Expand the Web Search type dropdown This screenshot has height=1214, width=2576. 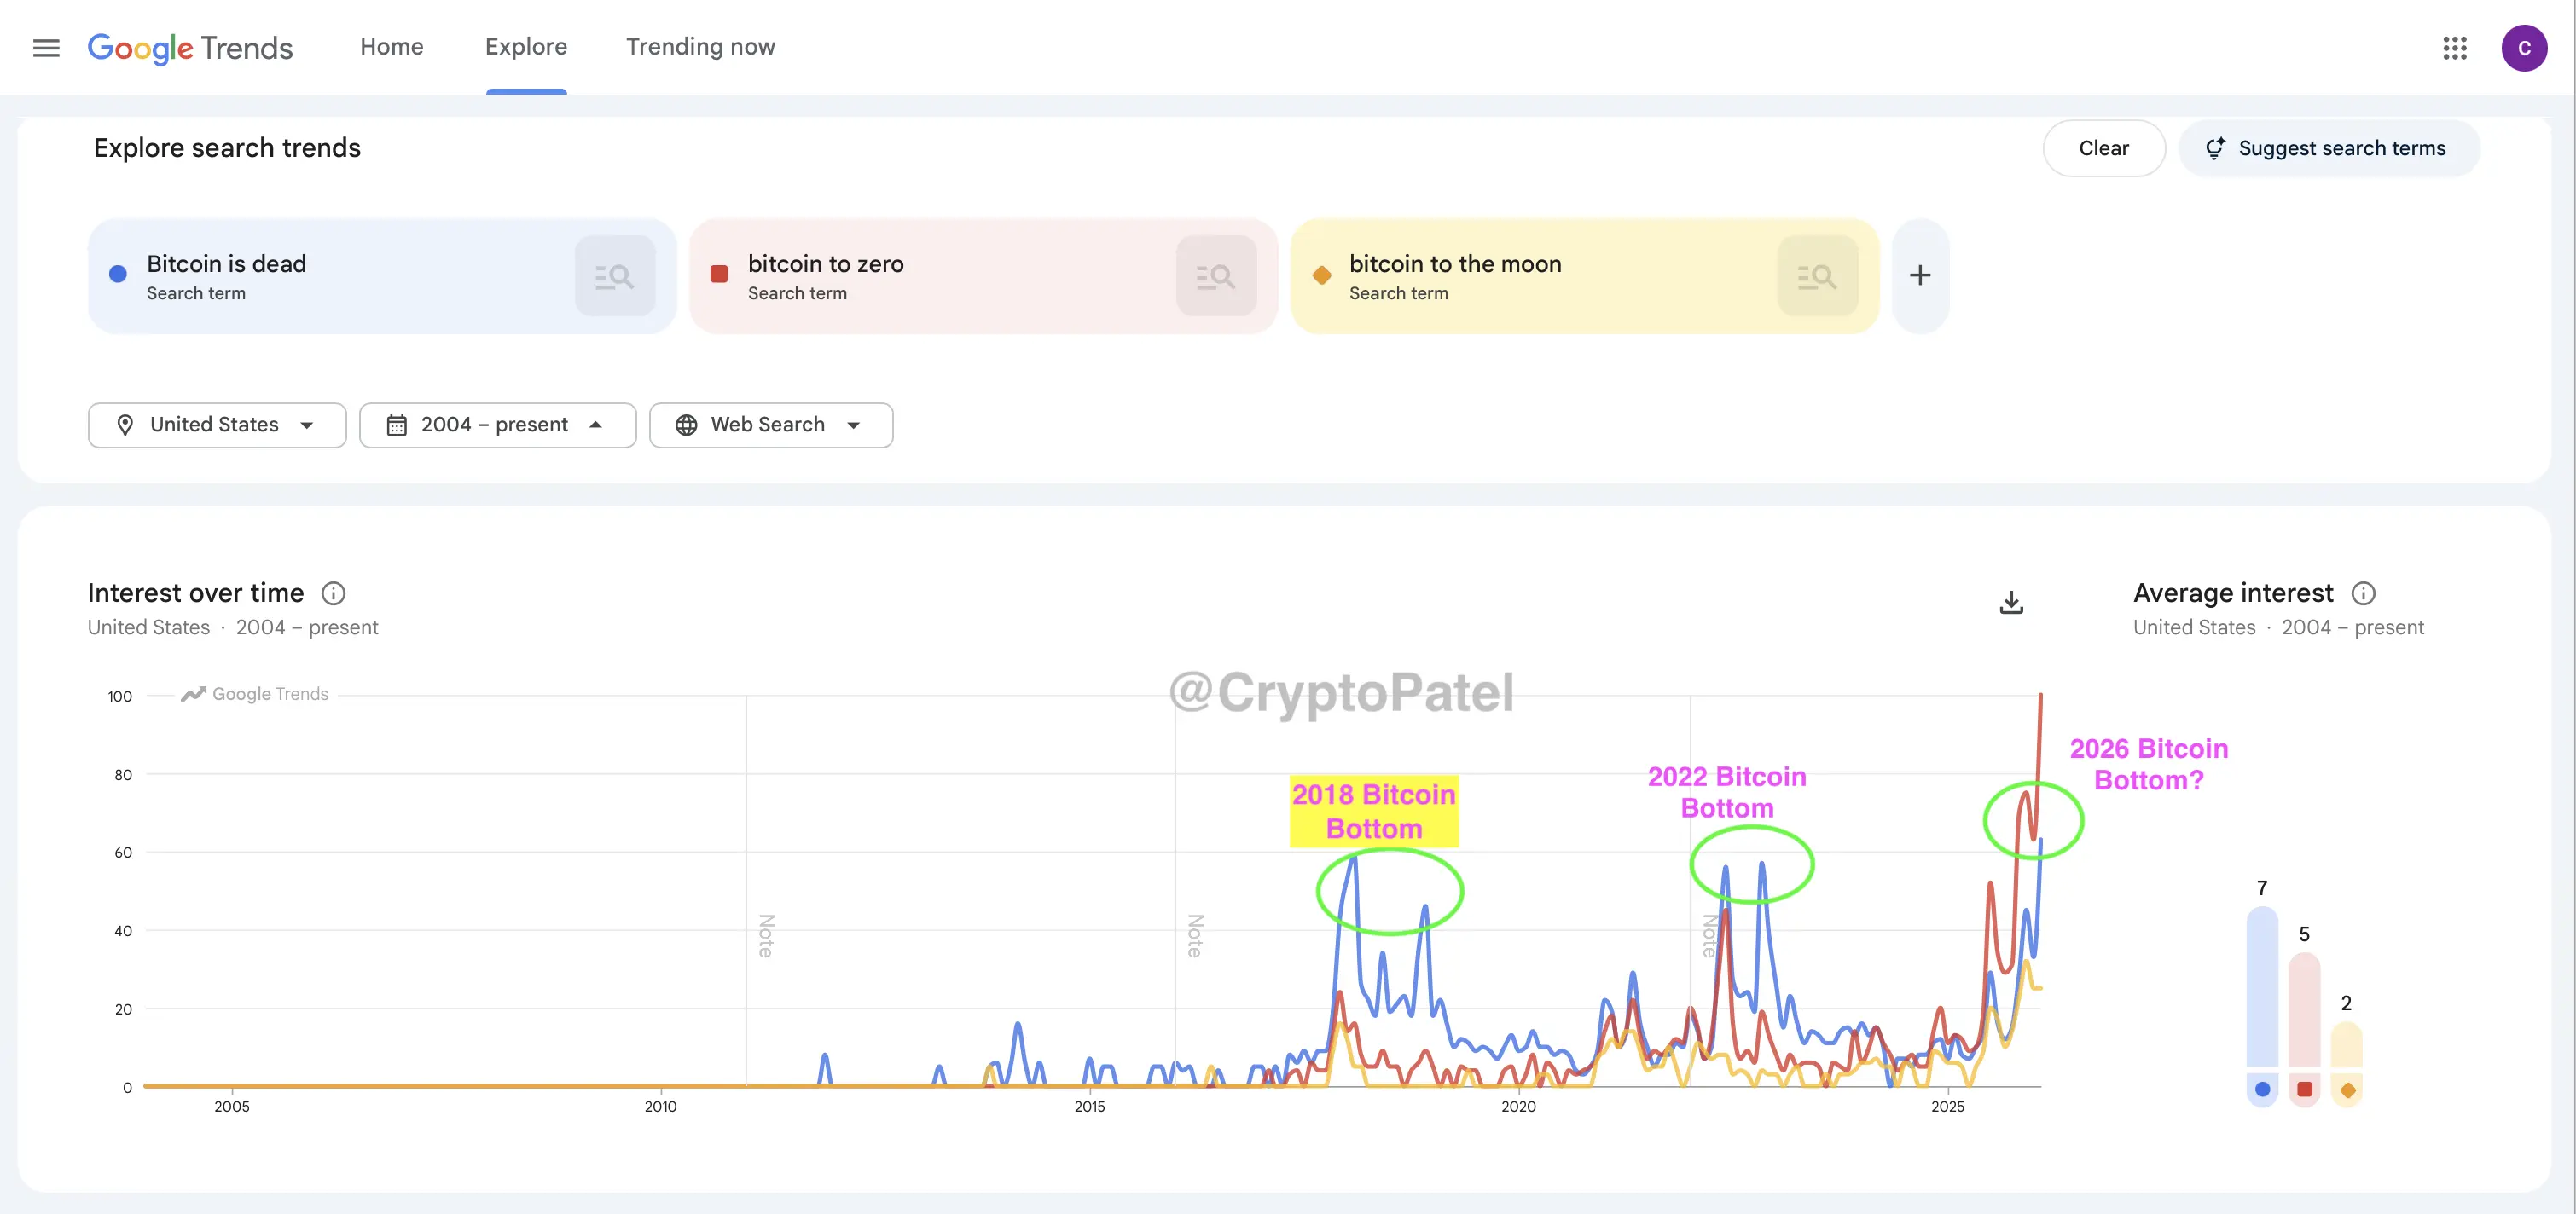pyautogui.click(x=770, y=425)
